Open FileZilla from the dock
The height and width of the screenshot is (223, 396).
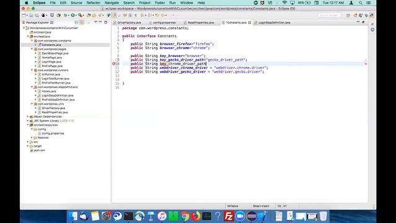click(228, 216)
